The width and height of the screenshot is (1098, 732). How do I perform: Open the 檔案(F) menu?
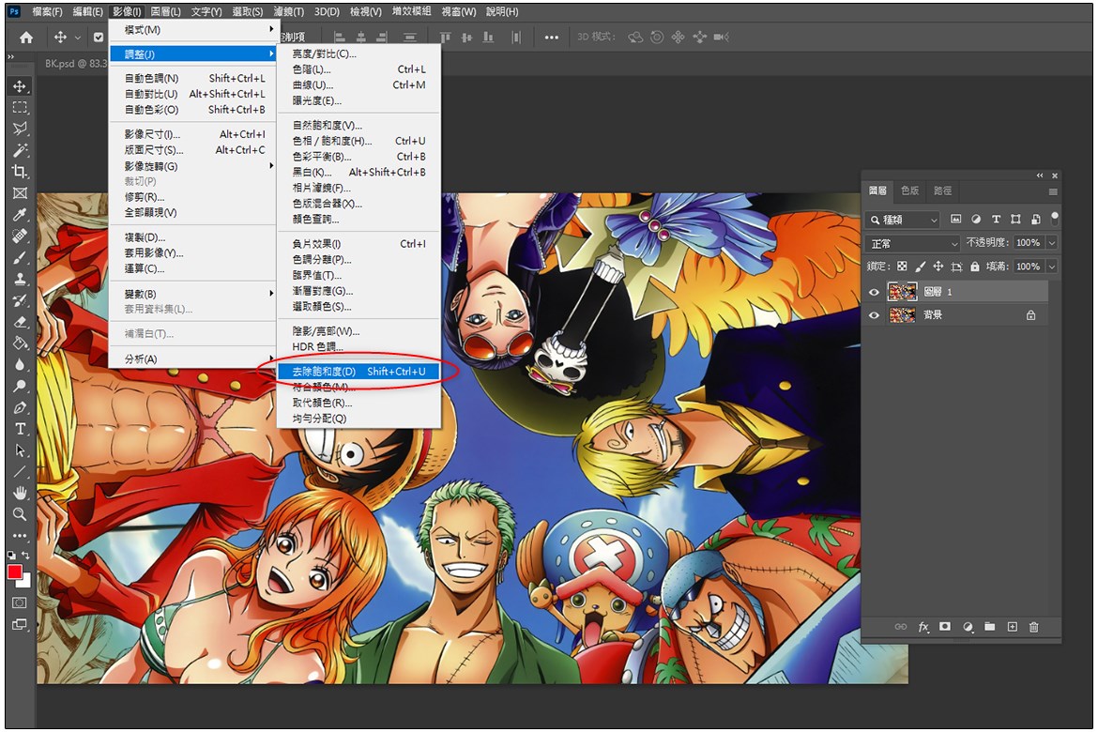47,12
